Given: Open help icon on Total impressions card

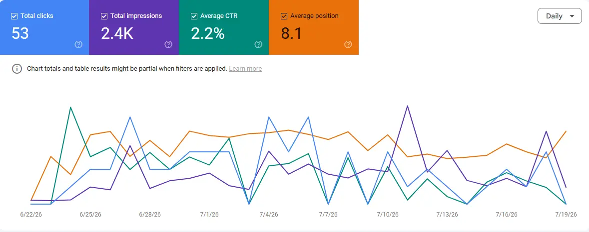Looking at the screenshot, I should tap(168, 44).
